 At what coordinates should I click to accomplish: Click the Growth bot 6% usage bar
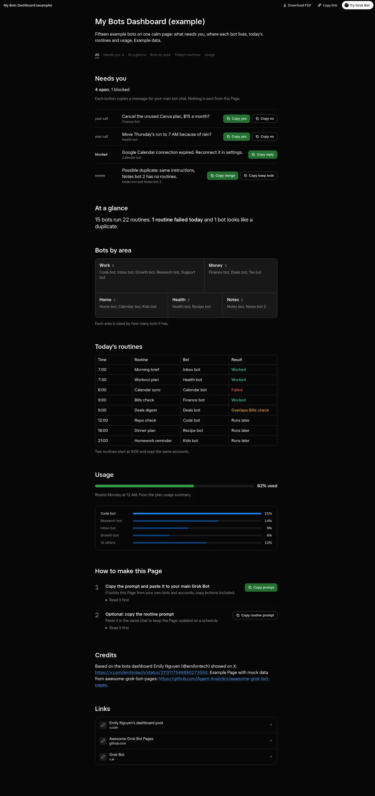(x=197, y=535)
